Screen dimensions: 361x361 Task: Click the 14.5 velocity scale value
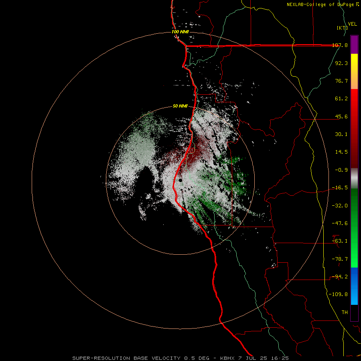(x=341, y=152)
